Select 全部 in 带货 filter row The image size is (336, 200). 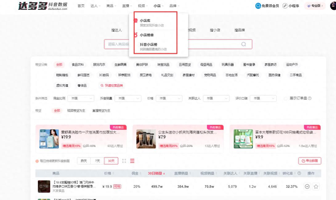57,110
